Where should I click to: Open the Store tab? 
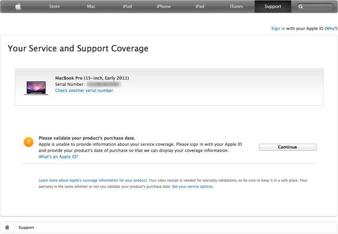pos(54,6)
